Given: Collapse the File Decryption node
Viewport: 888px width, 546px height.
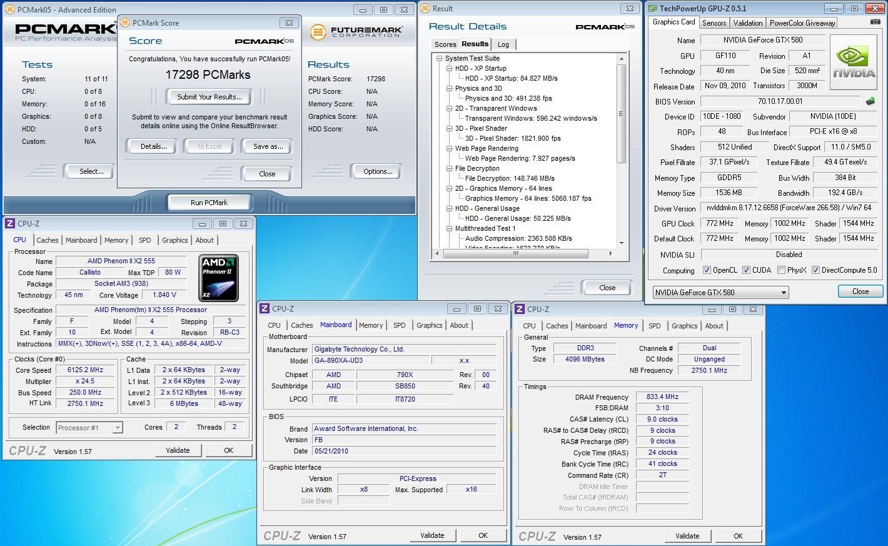Looking at the screenshot, I should (x=450, y=168).
